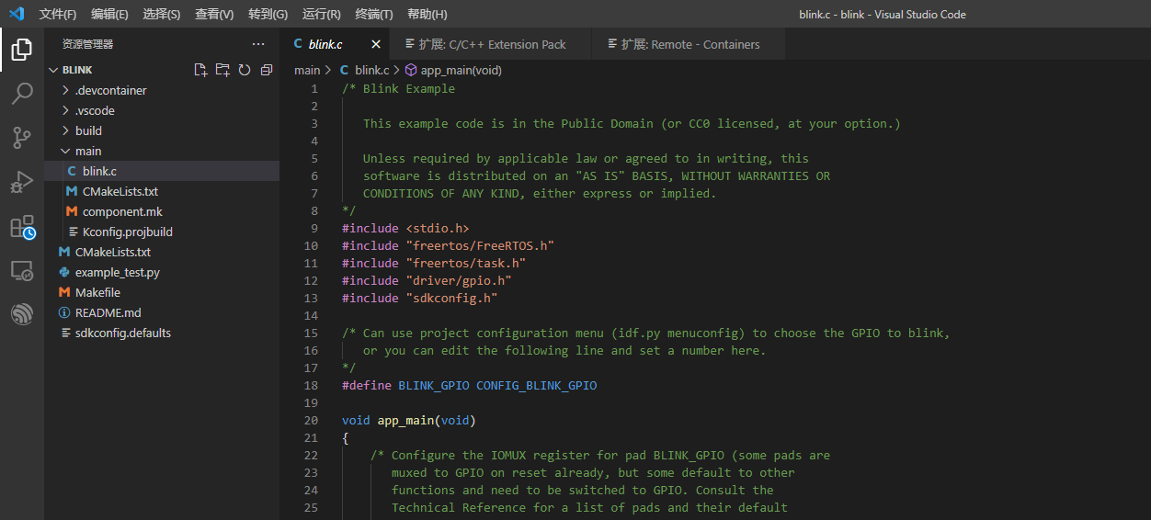Click the #include <stdio.h> line
The width and height of the screenshot is (1151, 520).
click(x=405, y=228)
